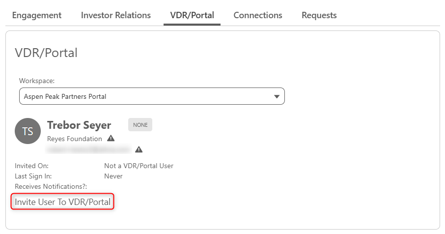
Task: Open the Investor Relations tab
Action: [116, 15]
